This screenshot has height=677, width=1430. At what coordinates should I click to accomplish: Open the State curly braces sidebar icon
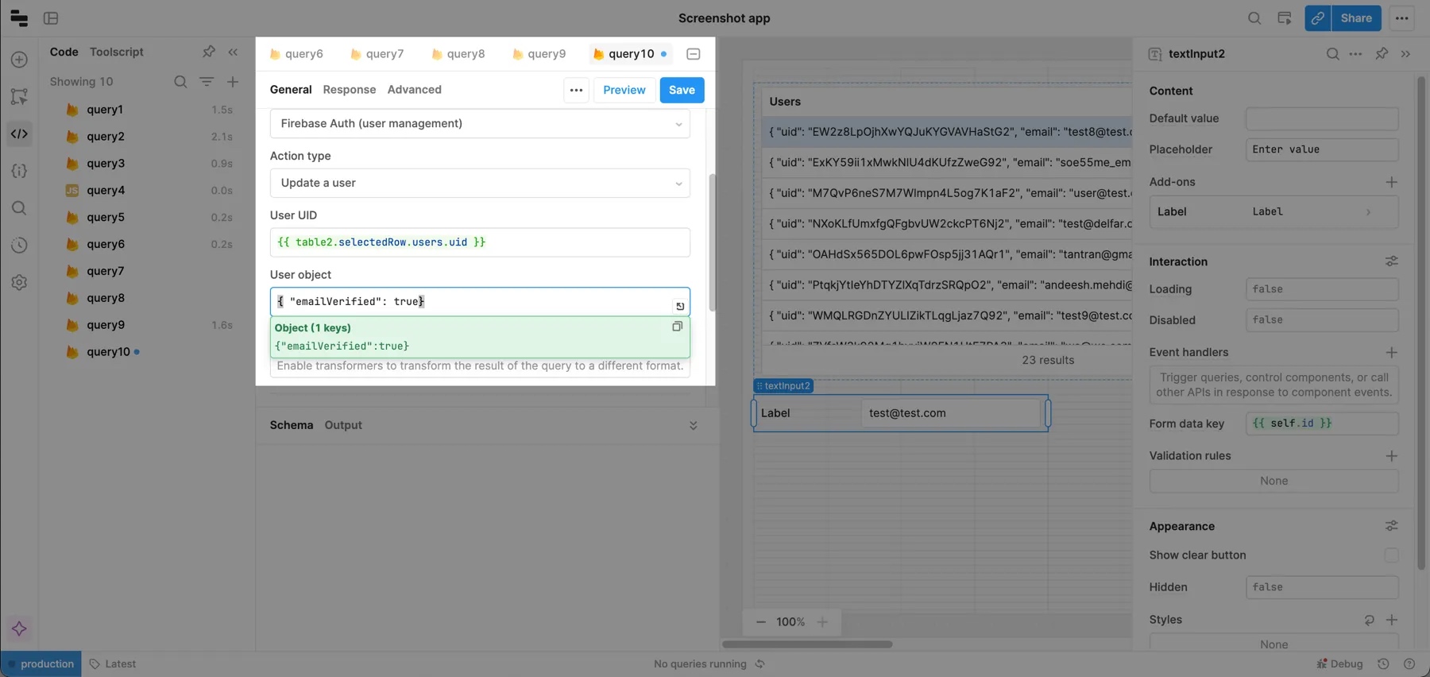[19, 171]
